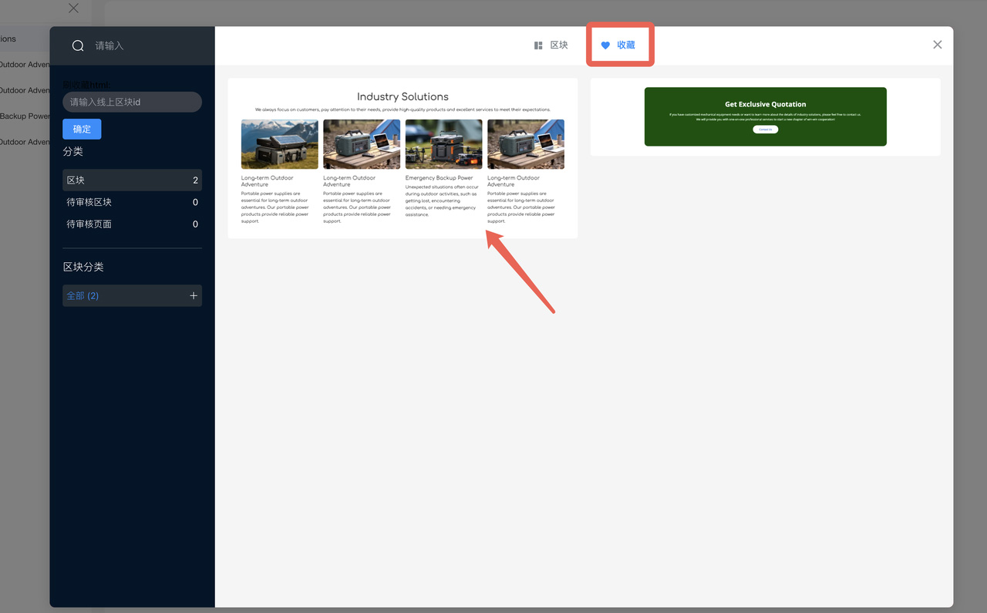The width and height of the screenshot is (987, 613).
Task: Switch to the 区块 tab
Action: pos(551,45)
